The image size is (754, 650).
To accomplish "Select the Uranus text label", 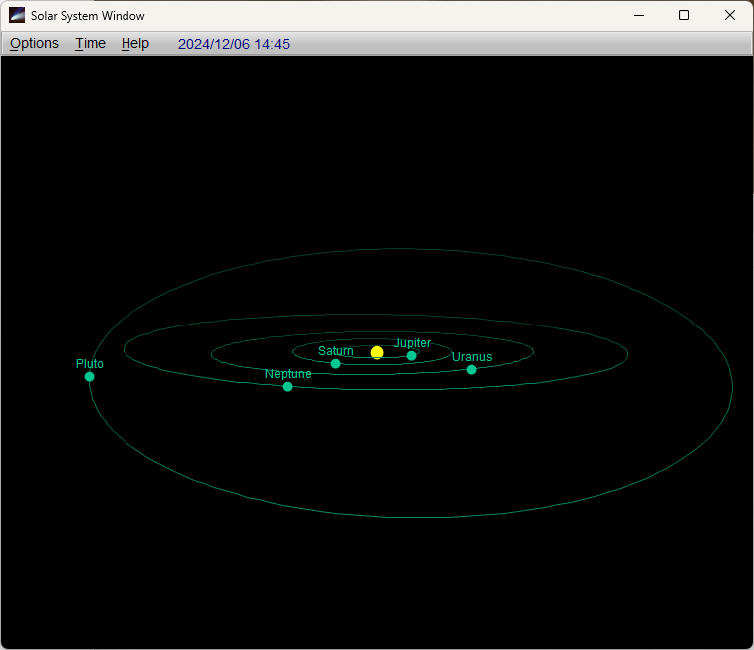I will tap(472, 357).
